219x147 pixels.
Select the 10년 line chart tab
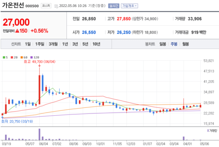(96, 44)
